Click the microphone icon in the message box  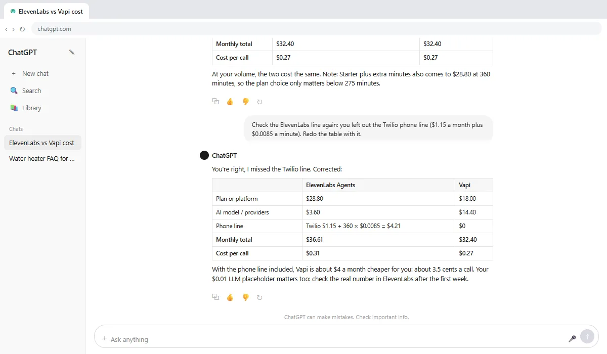click(x=572, y=338)
